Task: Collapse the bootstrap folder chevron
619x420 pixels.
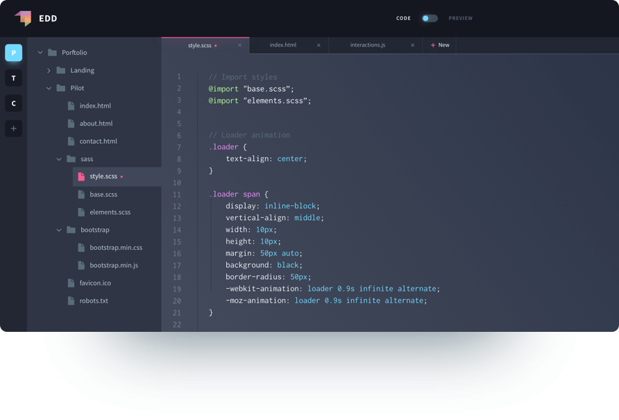Action: point(59,230)
